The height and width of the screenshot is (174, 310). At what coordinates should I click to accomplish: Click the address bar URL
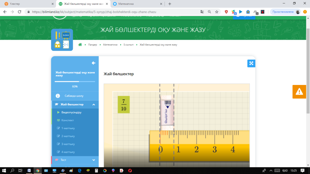(x=94, y=12)
